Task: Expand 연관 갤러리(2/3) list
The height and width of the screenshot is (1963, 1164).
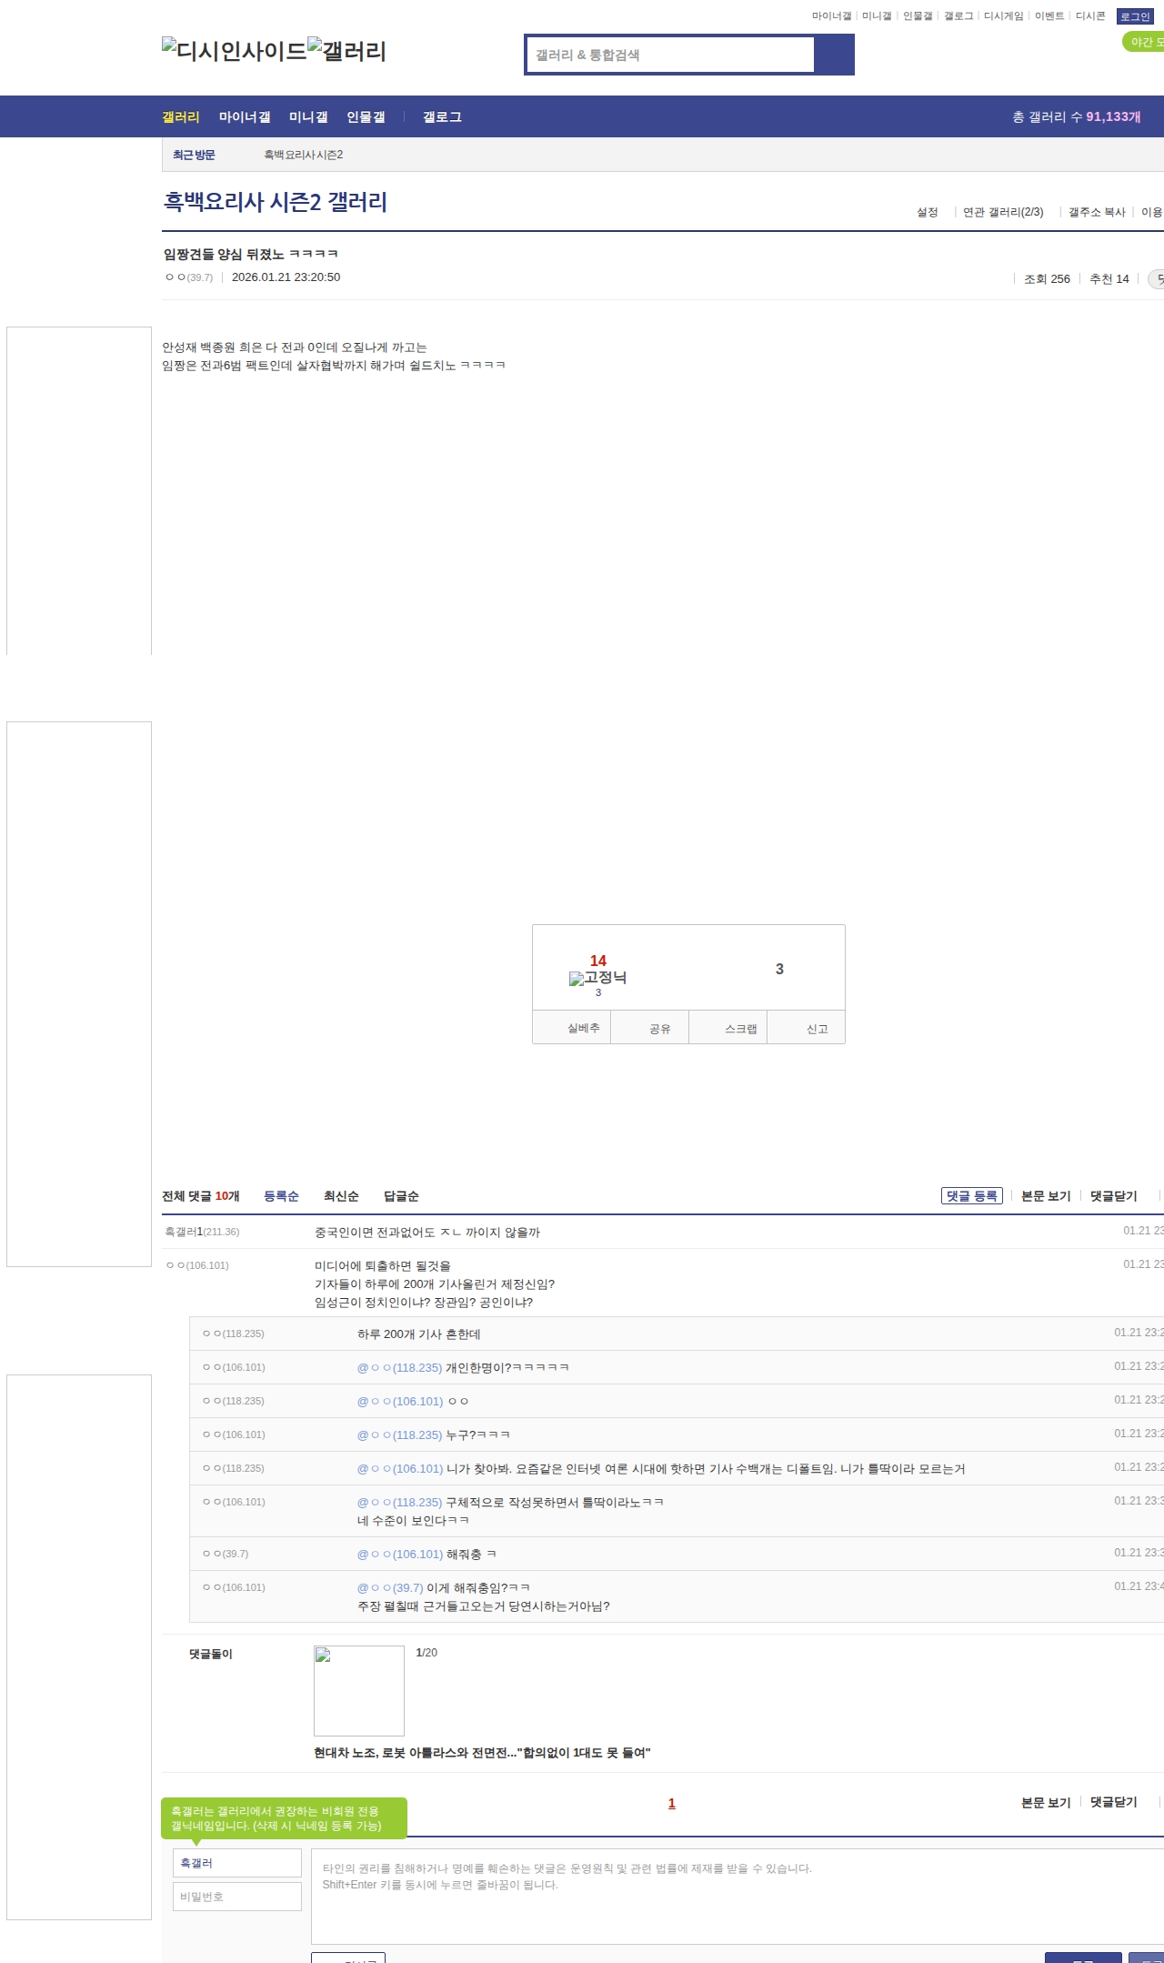Action: pos(1003,212)
